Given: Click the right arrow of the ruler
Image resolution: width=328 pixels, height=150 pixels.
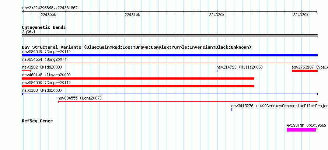Looking at the screenshot, I should coord(317,12).
